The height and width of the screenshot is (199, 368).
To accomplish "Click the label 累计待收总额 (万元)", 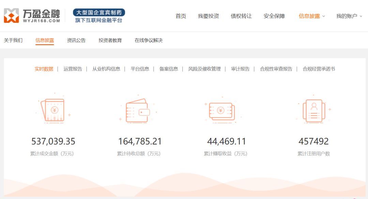I will point(139,153).
